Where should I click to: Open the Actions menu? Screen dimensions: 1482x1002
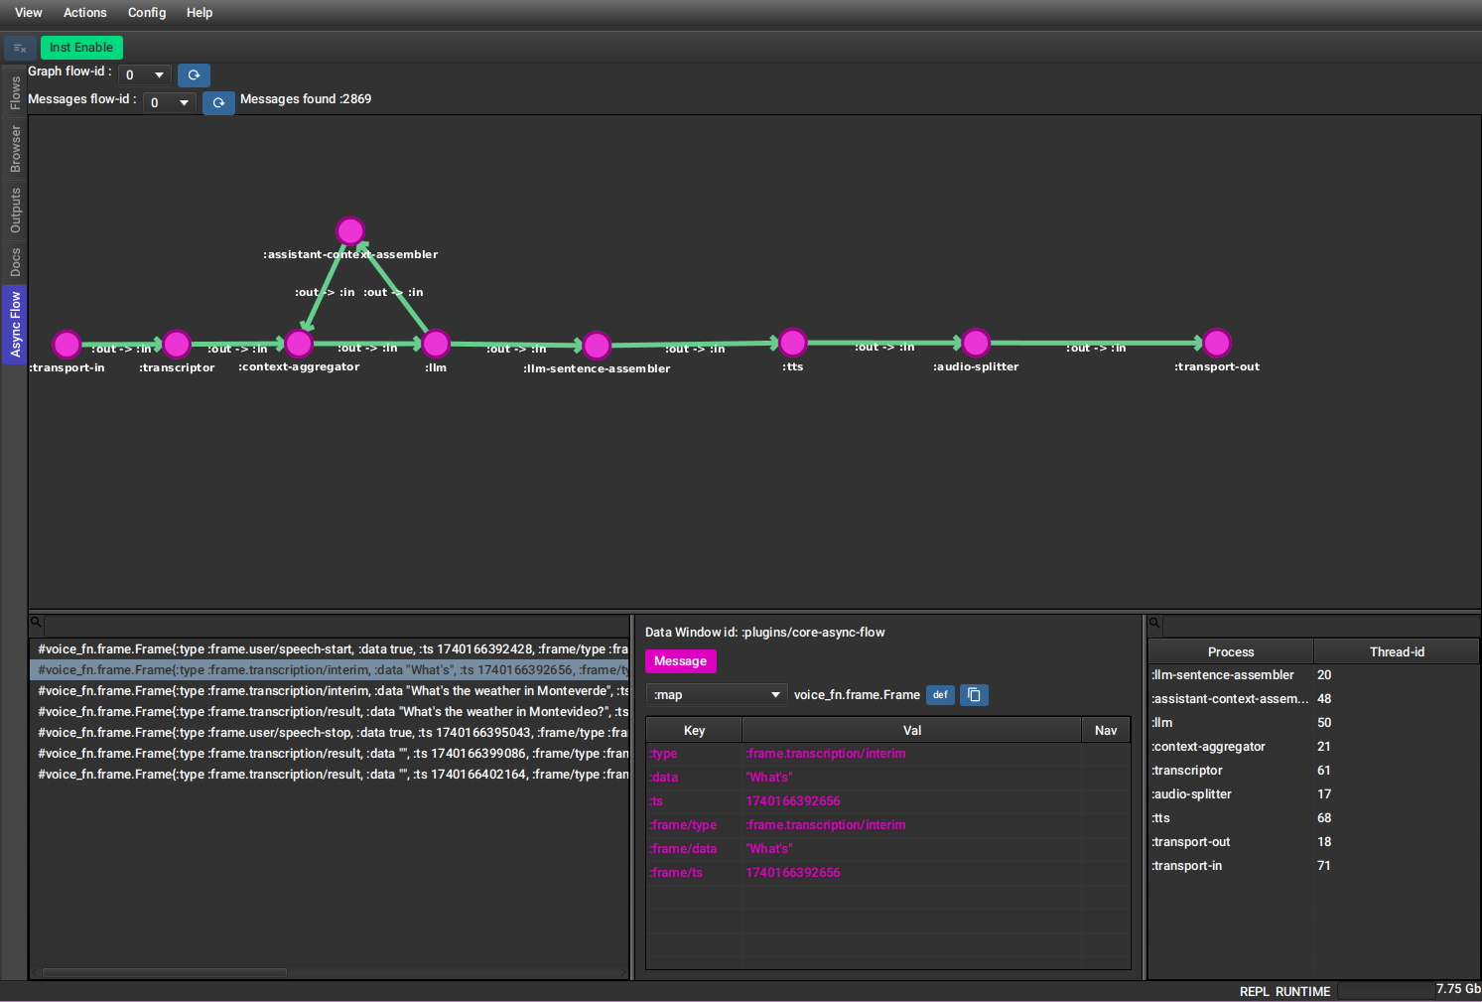pyautogui.click(x=85, y=13)
